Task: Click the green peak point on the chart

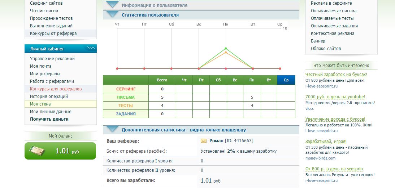Action: point(226,48)
